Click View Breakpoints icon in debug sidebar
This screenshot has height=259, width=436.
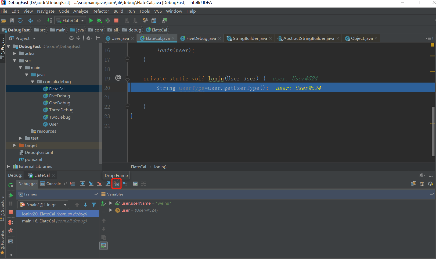click(x=11, y=223)
